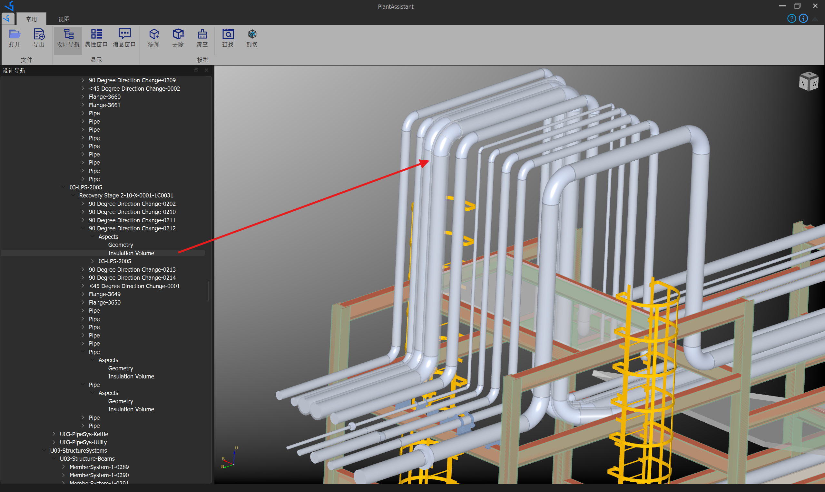
Task: Expand the U03-PipeSys-Kettle tree node
Action: click(x=54, y=434)
